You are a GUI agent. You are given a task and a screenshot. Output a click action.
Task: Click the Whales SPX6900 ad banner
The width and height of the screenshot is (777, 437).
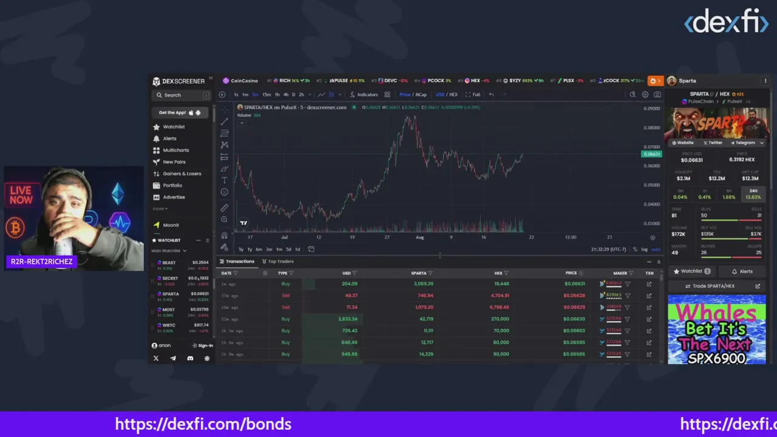(x=716, y=330)
